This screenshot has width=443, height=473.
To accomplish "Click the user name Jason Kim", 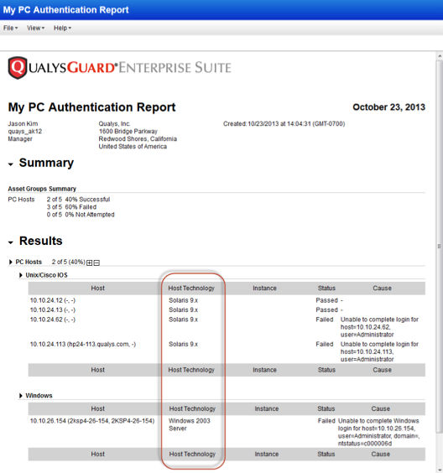I will (23, 123).
